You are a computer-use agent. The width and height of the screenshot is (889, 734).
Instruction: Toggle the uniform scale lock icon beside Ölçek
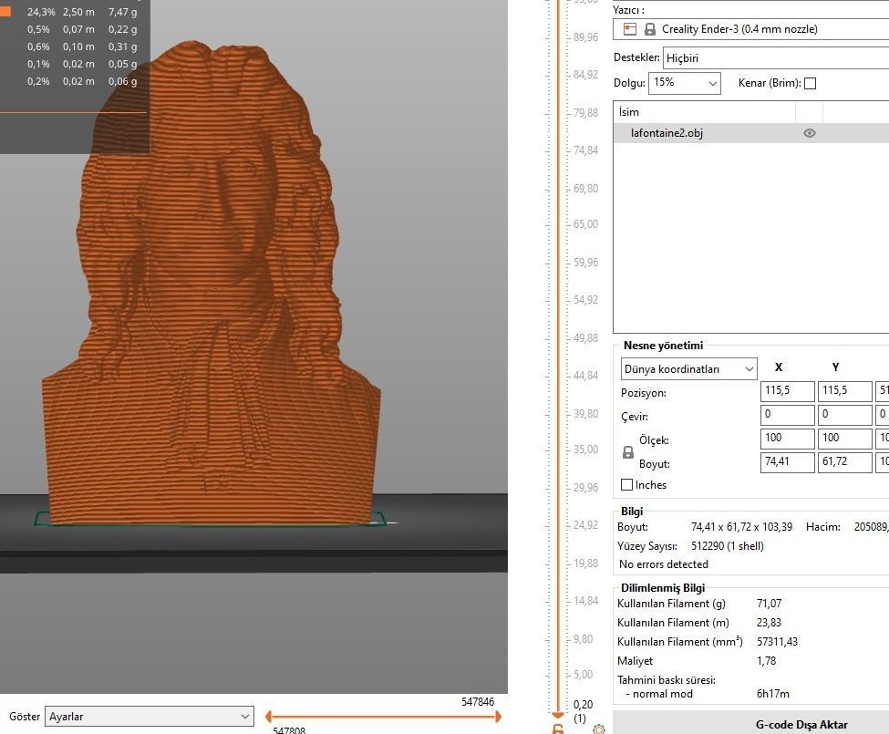pos(627,452)
